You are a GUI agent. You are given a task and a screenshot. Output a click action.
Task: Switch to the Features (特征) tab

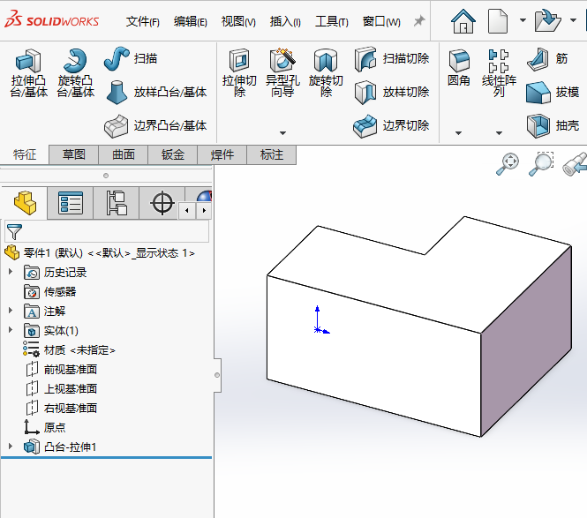point(25,154)
